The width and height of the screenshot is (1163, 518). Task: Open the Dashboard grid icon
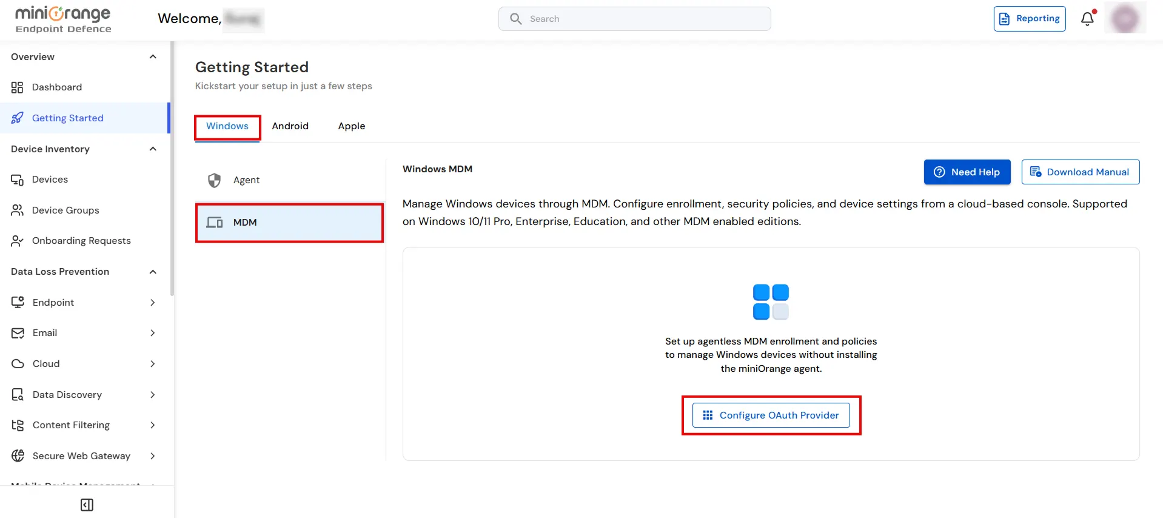[17, 87]
